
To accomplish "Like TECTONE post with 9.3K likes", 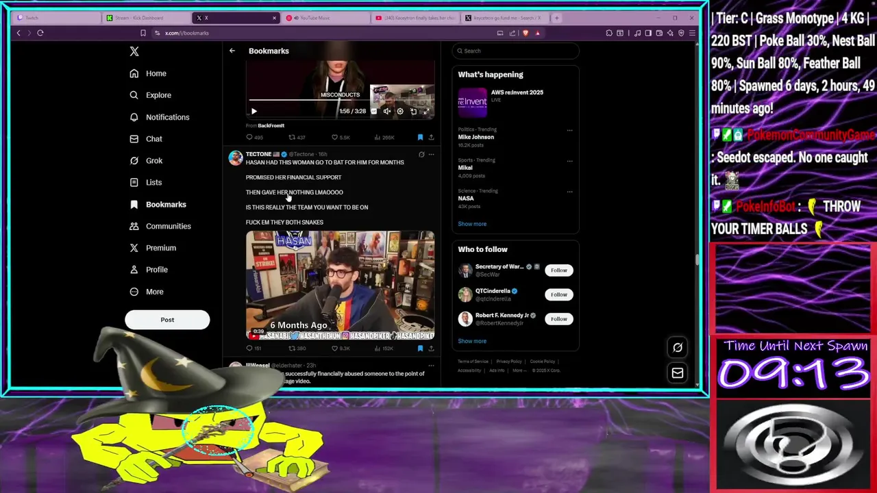I will [341, 349].
